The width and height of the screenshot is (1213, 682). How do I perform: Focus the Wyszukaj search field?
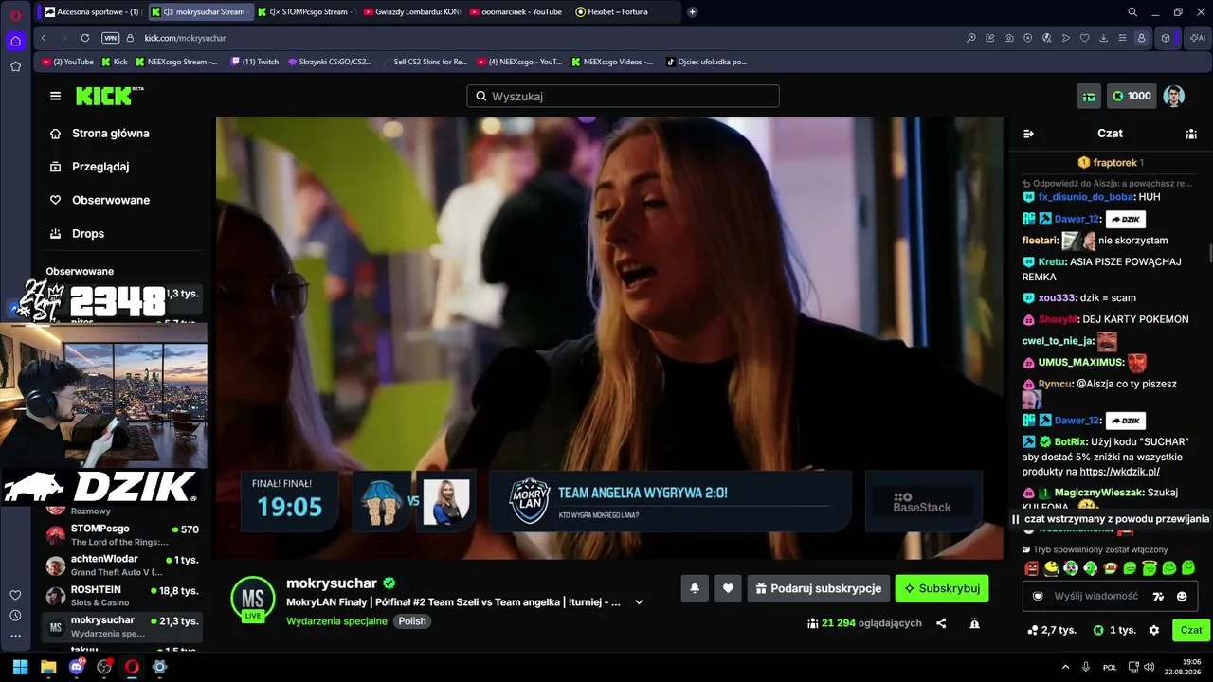[623, 96]
